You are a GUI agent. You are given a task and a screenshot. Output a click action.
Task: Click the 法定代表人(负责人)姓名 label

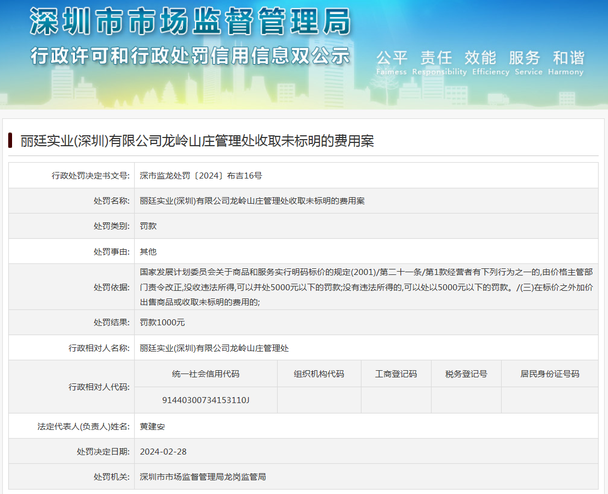[x=83, y=427]
